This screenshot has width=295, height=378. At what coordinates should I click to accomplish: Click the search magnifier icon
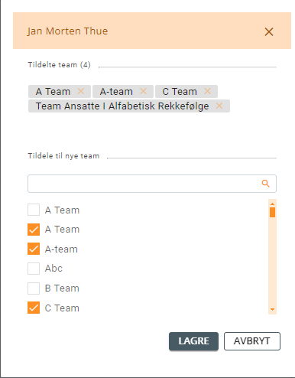pos(266,184)
